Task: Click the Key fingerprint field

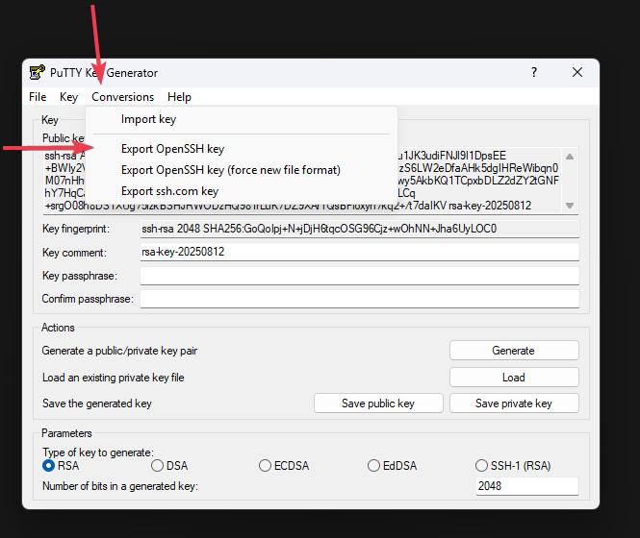Action: pos(360,229)
